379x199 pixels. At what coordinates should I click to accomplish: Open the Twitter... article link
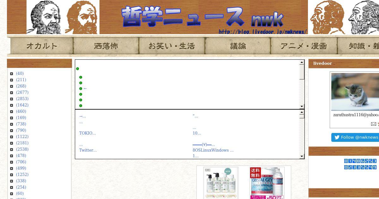88,150
